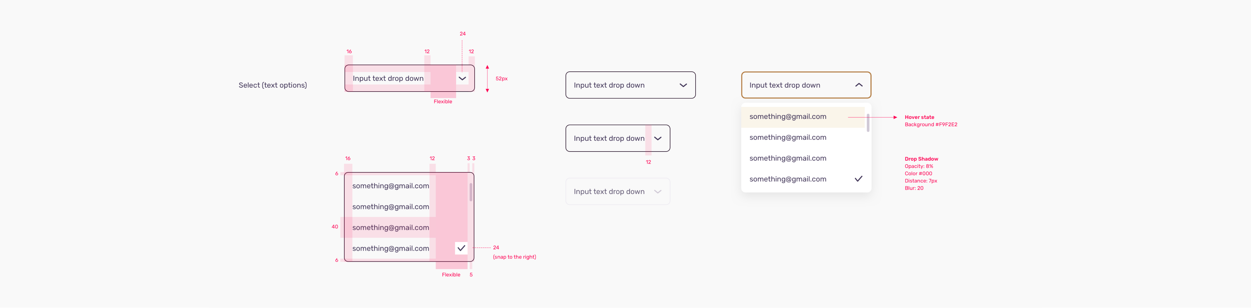Image resolution: width=1251 pixels, height=308 pixels.
Task: Click the boxed checkmark in the annotated list
Action: [461, 248]
